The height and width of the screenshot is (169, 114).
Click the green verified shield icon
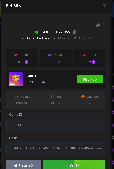tap(36, 32)
